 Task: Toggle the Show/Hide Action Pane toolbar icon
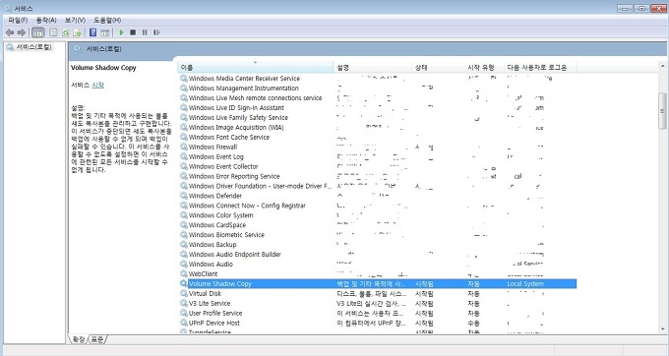(105, 32)
